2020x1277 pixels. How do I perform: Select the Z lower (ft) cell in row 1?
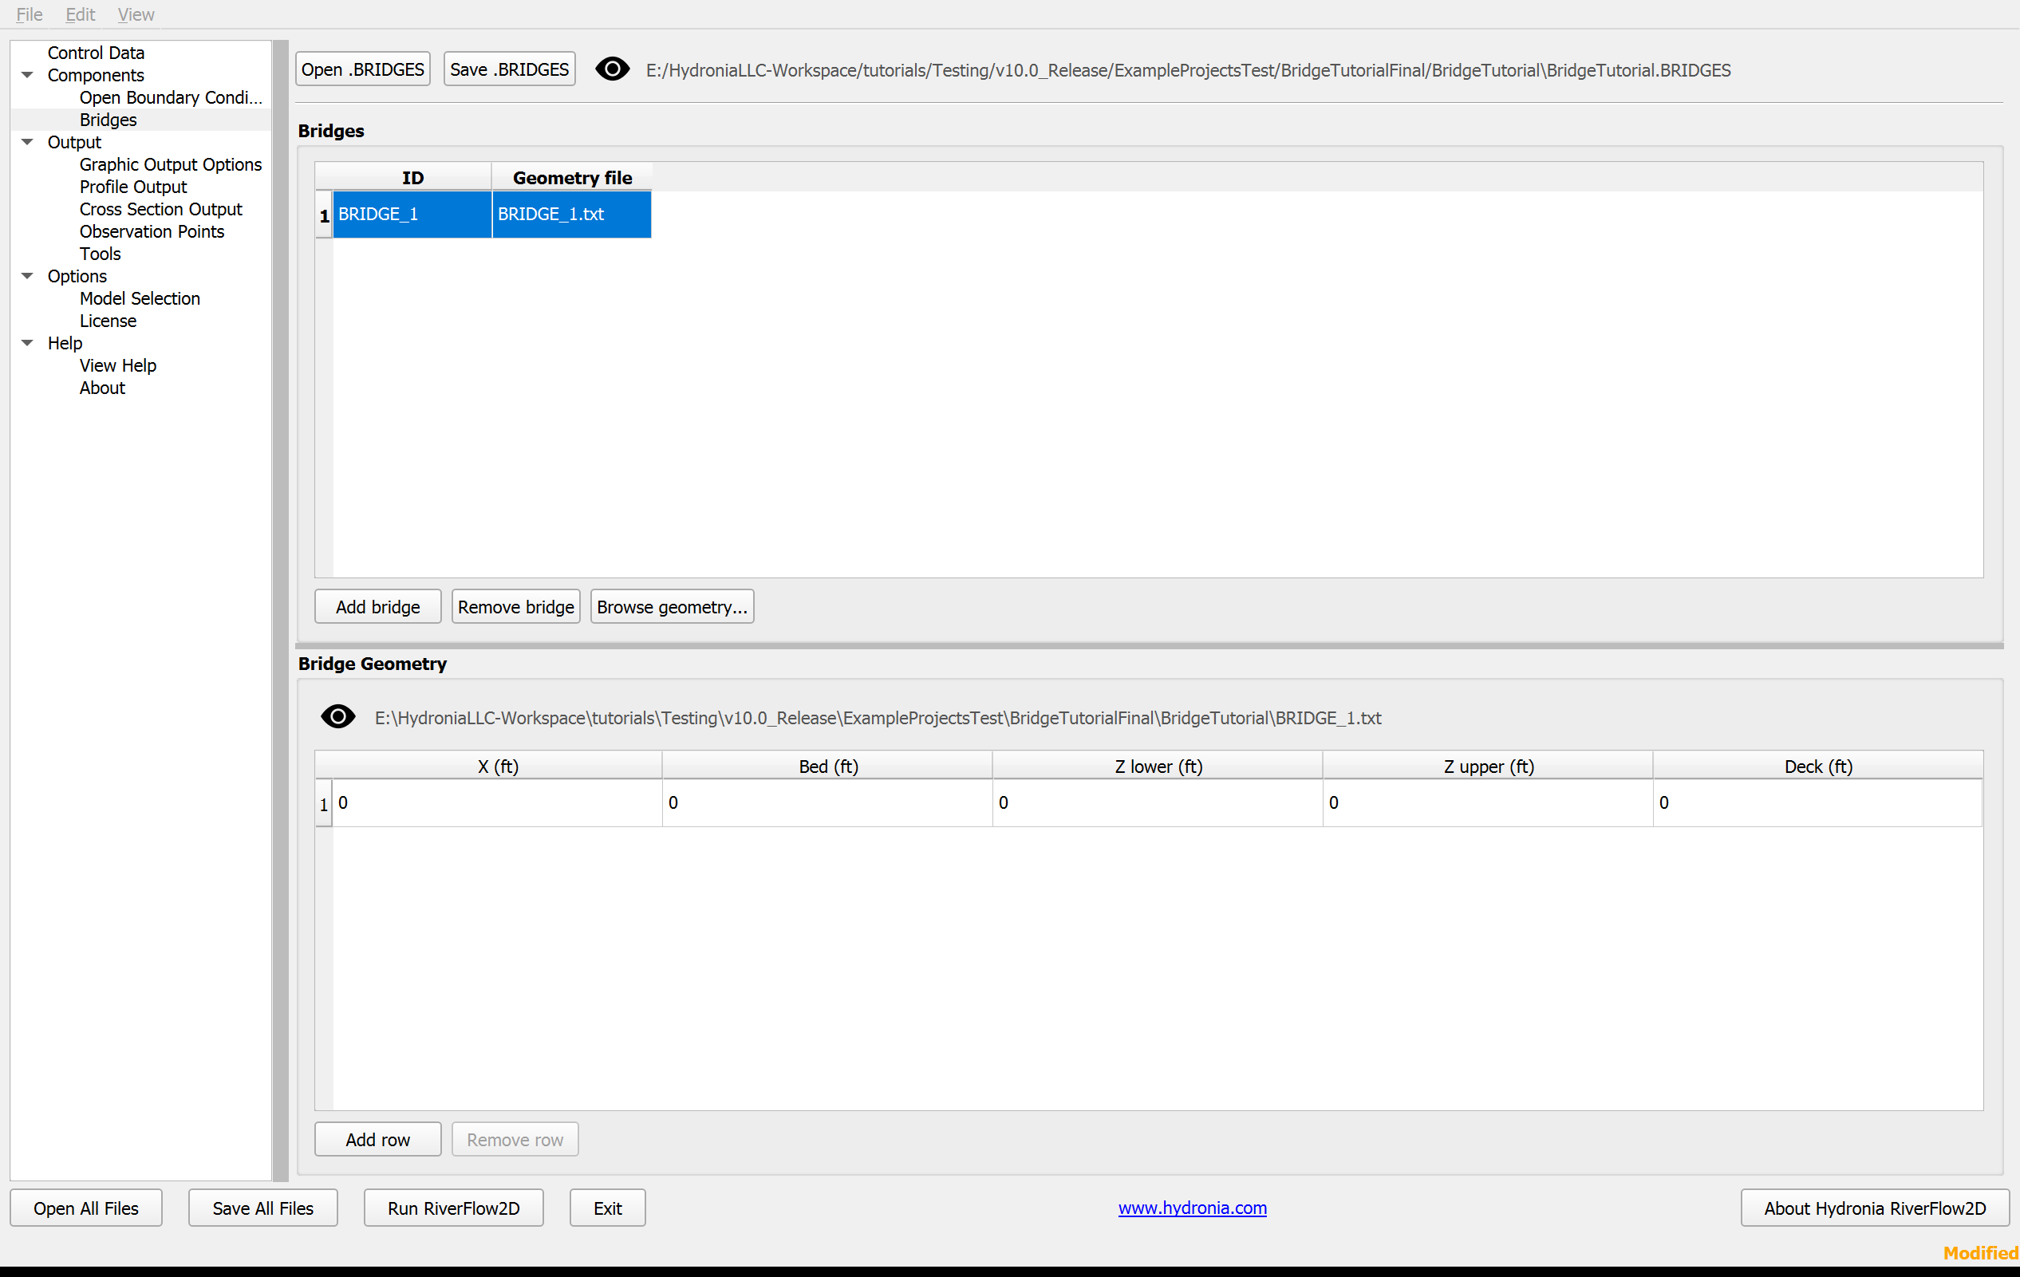point(1158,803)
